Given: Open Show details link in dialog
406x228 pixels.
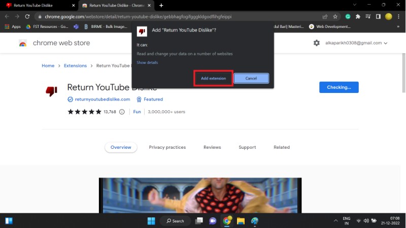Looking at the screenshot, I should click(x=147, y=62).
